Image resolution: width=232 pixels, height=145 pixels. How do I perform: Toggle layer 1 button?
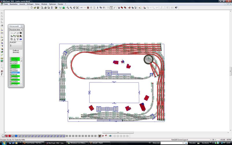pos(3,136)
